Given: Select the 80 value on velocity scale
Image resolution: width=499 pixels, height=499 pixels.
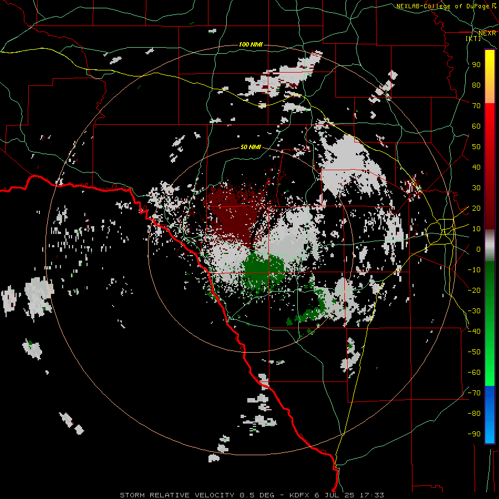Looking at the screenshot, I should (x=476, y=85).
